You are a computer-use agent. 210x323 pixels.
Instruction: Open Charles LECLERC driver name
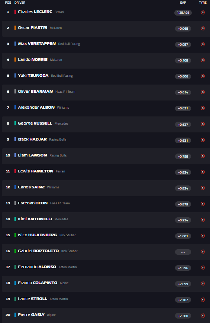coord(35,12)
